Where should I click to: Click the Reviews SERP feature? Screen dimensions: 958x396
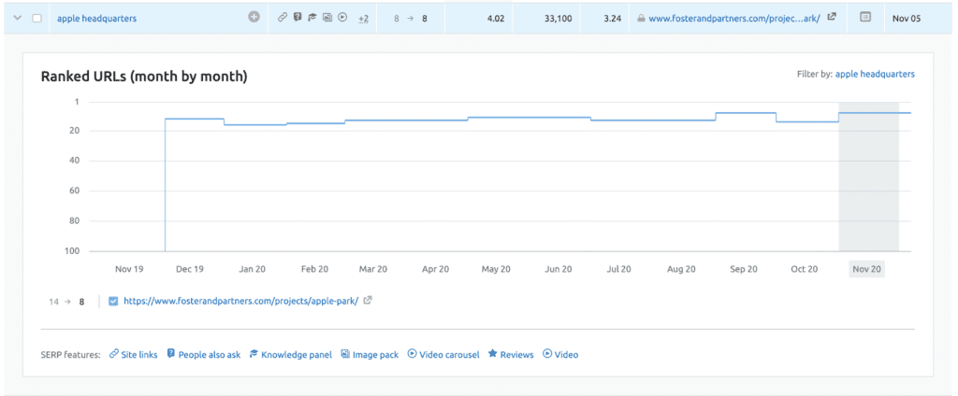(x=511, y=355)
